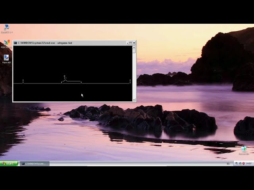Click the Start button
The image size is (254, 190).
click(x=9, y=163)
